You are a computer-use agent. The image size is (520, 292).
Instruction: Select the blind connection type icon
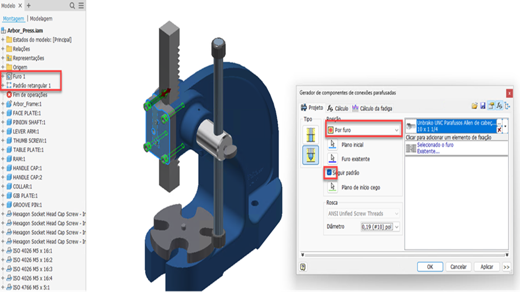pos(311,155)
